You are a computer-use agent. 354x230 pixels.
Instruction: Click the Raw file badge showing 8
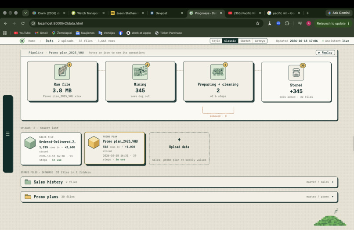(x=69, y=65)
